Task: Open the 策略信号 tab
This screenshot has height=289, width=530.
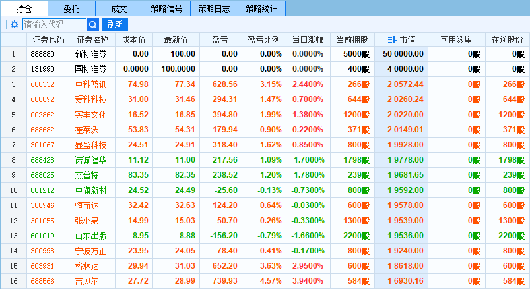Action: pos(167,9)
